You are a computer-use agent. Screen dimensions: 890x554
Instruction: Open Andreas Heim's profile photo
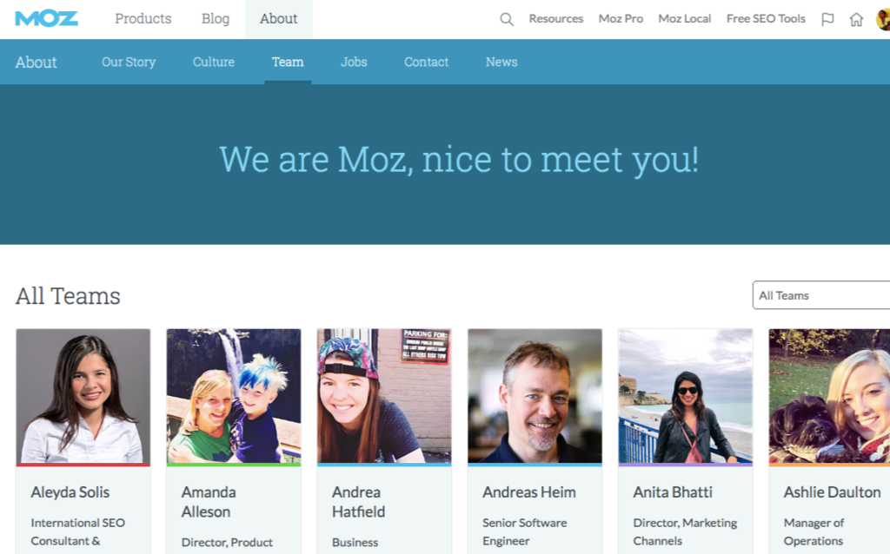point(535,396)
